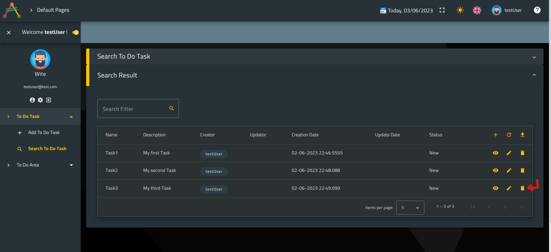The height and width of the screenshot is (252, 551).
Task: Expand the Search To Do Task panel
Action: [x=534, y=57]
